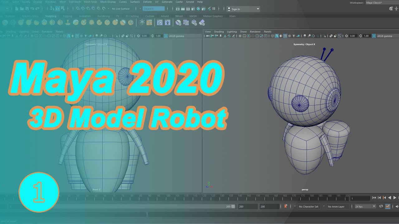This screenshot has width=399, height=224.
Task: Choose Select by component type icon
Action: 63,9
